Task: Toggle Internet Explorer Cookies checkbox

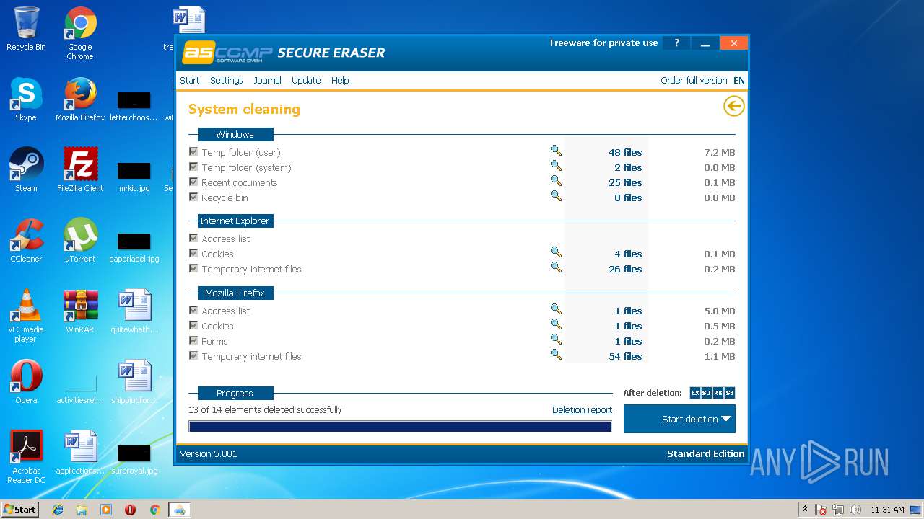Action: (x=193, y=253)
